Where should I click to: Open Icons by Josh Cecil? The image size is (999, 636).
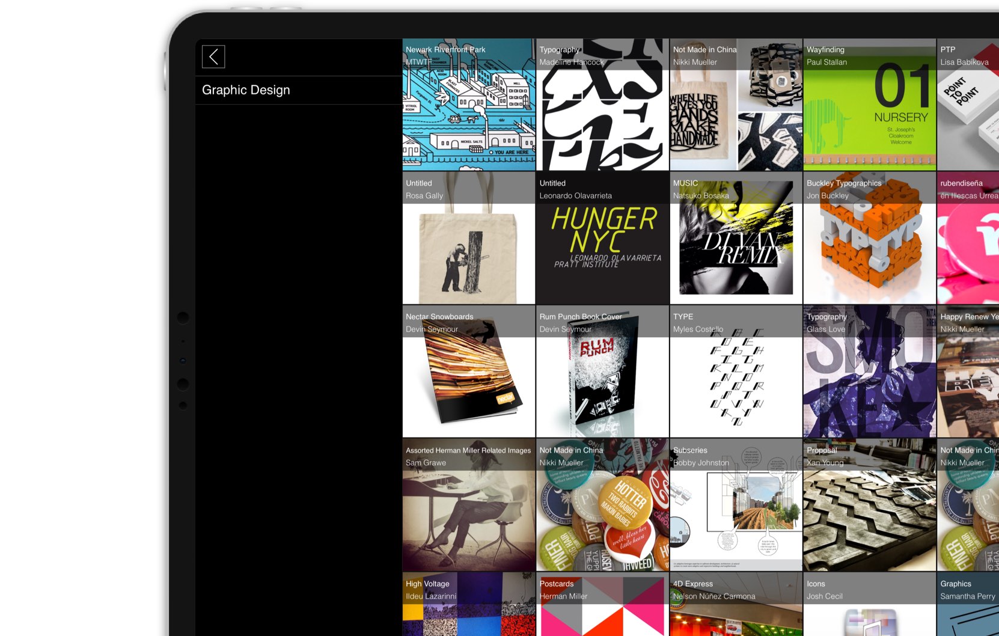pyautogui.click(x=870, y=604)
